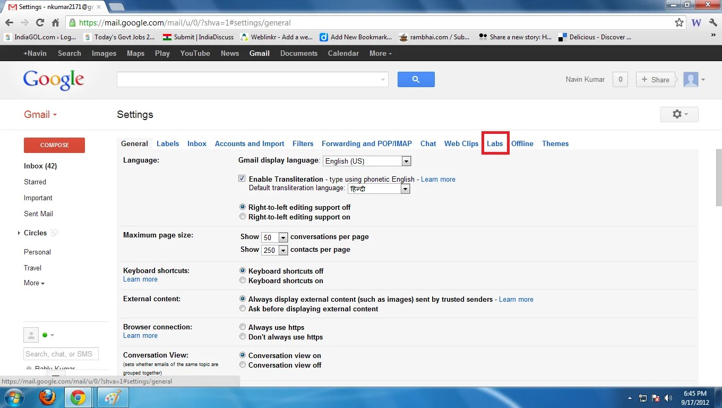Select the Keyboard shortcuts on radio button

(243, 280)
